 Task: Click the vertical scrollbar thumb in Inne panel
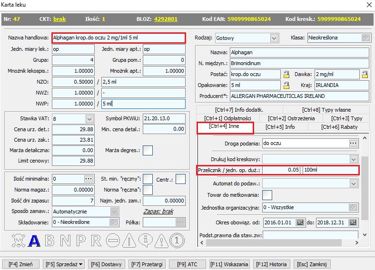click(x=365, y=188)
